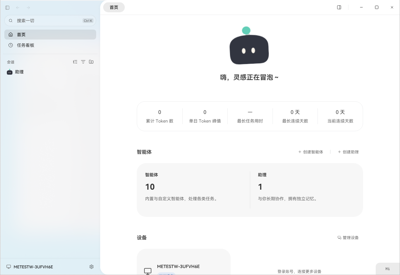The width and height of the screenshot is (400, 275).
Task: Open the 首页 sidebar item
Action: pyautogui.click(x=50, y=35)
